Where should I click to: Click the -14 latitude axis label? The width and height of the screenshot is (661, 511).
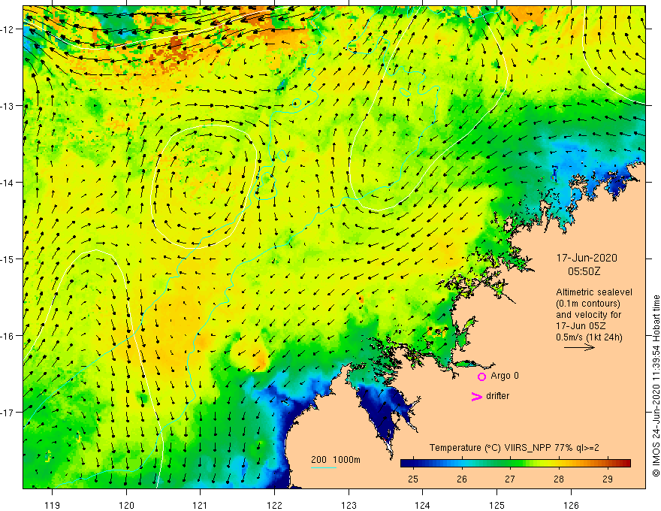pyautogui.click(x=8, y=183)
